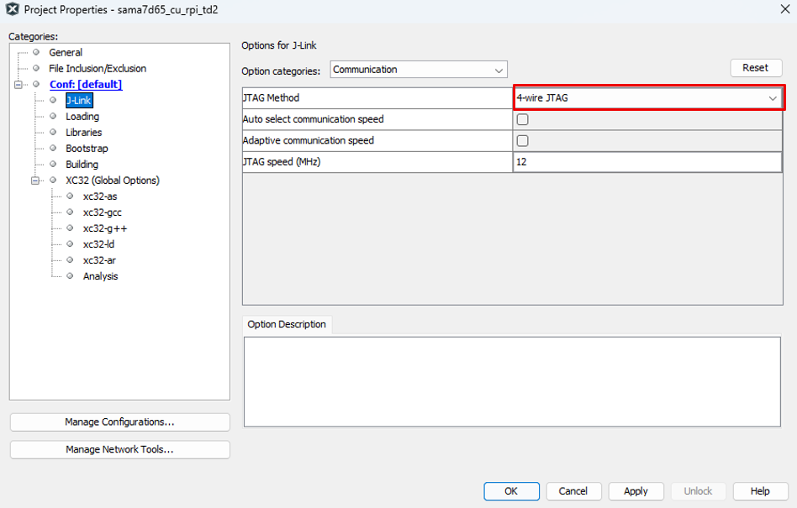Collapse the Conf: [default] tree node
This screenshot has width=797, height=508.
18,85
